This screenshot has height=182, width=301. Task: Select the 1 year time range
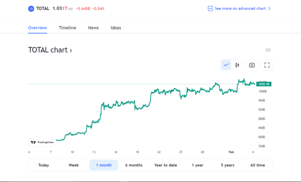198,165
